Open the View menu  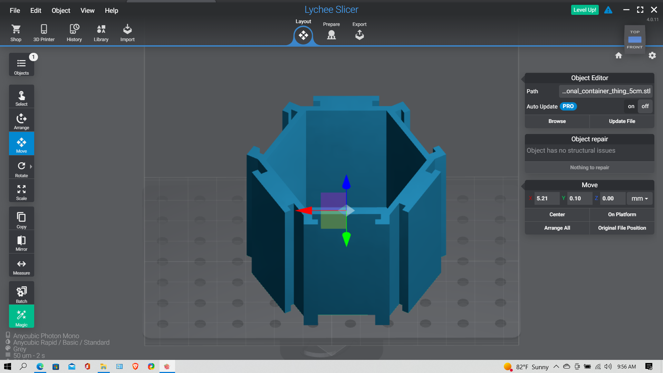click(87, 10)
